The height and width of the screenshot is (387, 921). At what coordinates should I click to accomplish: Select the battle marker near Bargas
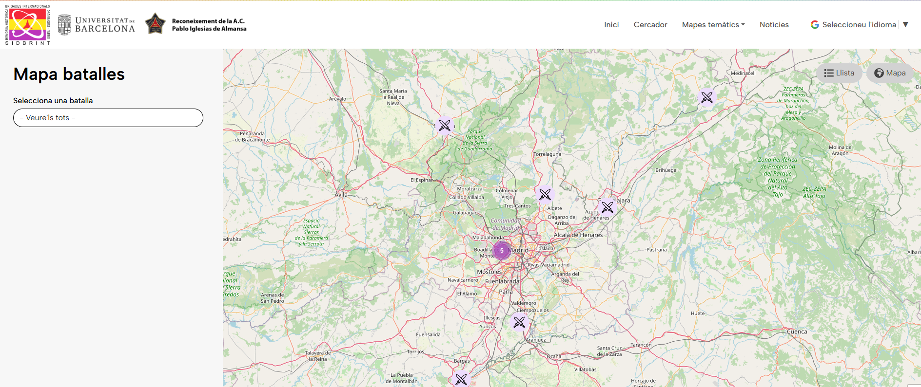tap(461, 379)
